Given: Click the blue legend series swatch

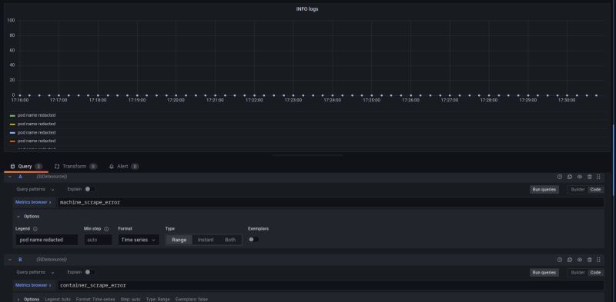Looking at the screenshot, I should (12, 133).
